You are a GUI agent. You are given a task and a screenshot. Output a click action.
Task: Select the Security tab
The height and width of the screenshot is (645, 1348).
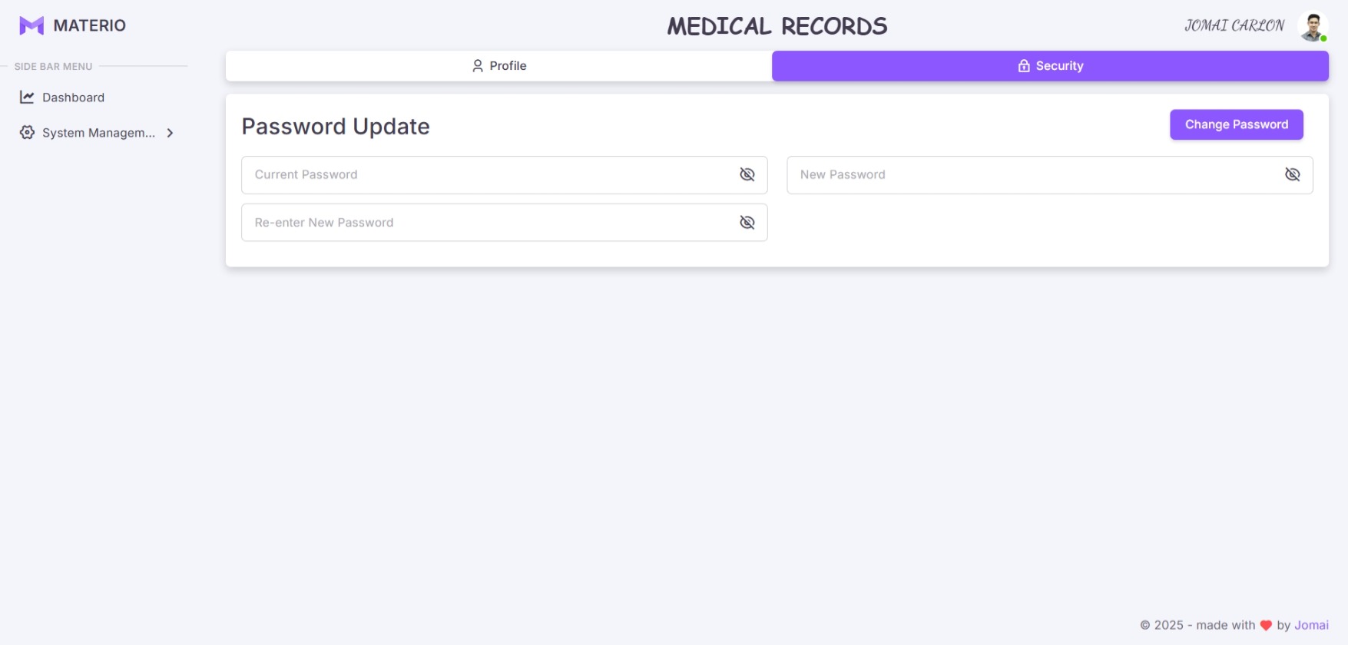tap(1050, 66)
